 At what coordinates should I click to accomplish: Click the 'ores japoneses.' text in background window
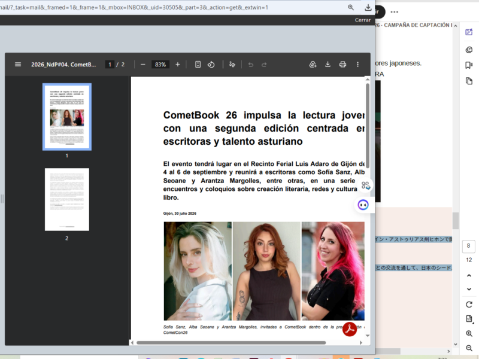(x=398, y=63)
